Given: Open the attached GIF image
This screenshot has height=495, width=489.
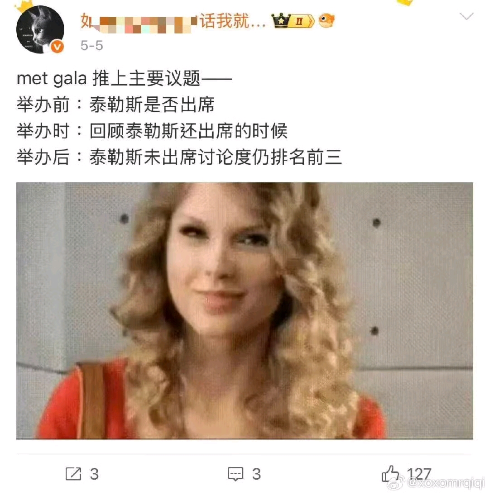Looking at the screenshot, I should click(244, 311).
